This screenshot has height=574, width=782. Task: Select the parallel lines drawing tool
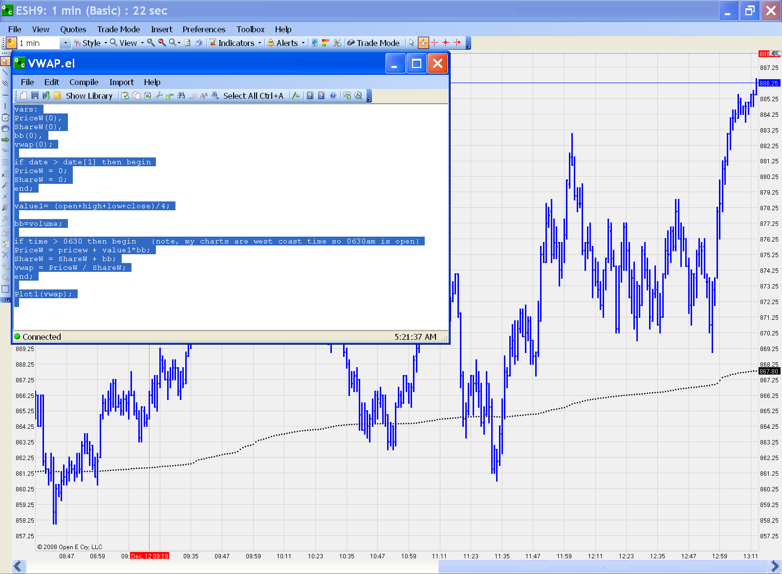pos(5,83)
